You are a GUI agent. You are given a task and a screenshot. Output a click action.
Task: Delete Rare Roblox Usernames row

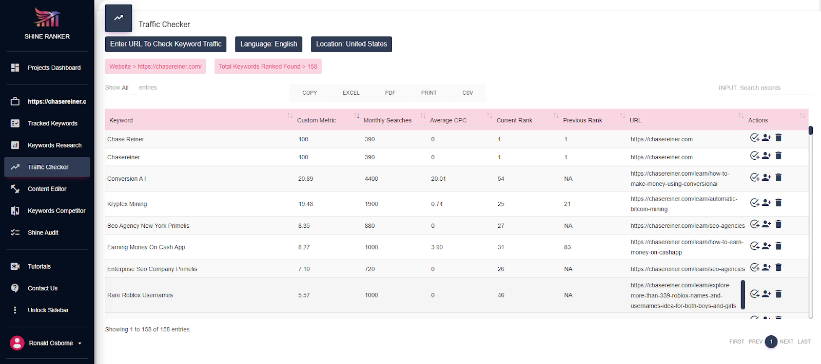(x=778, y=293)
